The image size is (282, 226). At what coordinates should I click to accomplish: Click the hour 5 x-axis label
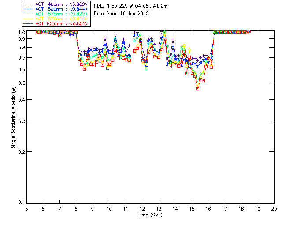tap(26, 209)
